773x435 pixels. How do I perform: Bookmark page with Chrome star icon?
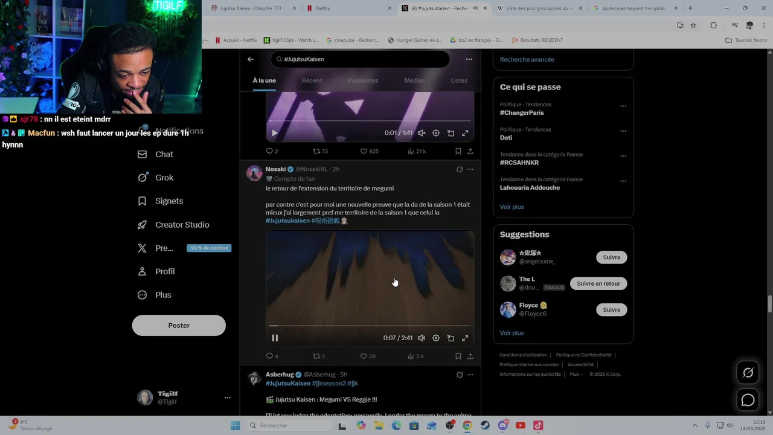pos(693,25)
